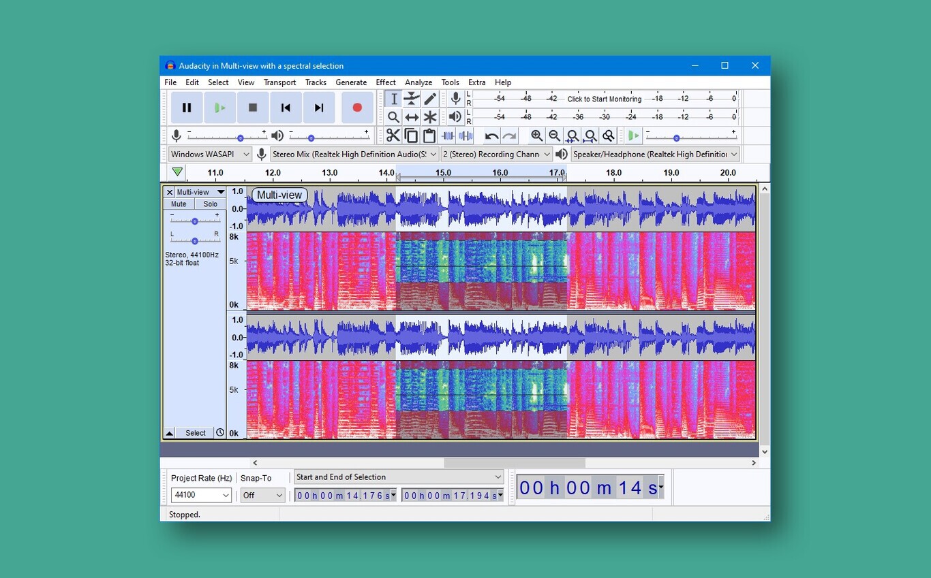This screenshot has height=578, width=931.
Task: Click the Select button in track panel
Action: pyautogui.click(x=195, y=433)
